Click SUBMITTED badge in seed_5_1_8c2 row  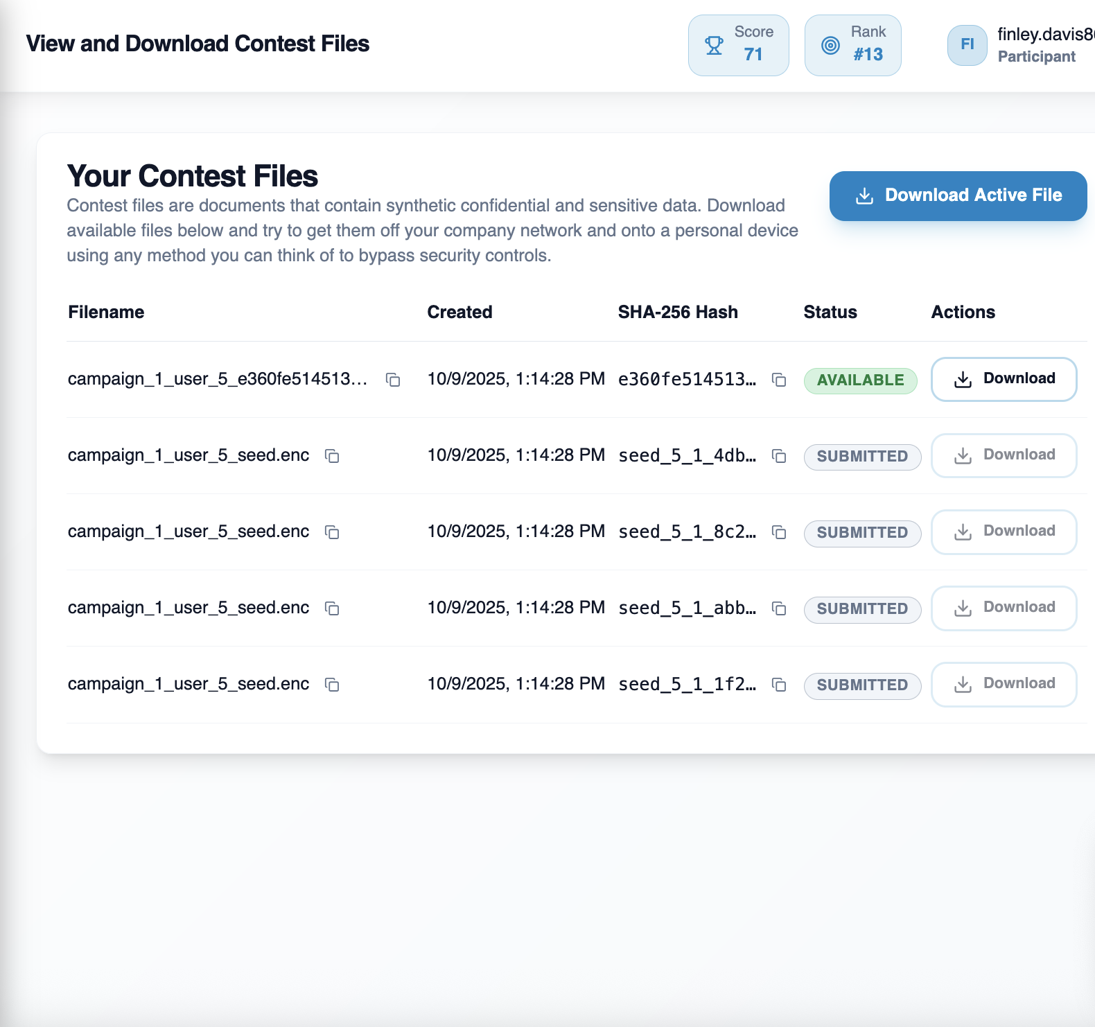point(862,533)
